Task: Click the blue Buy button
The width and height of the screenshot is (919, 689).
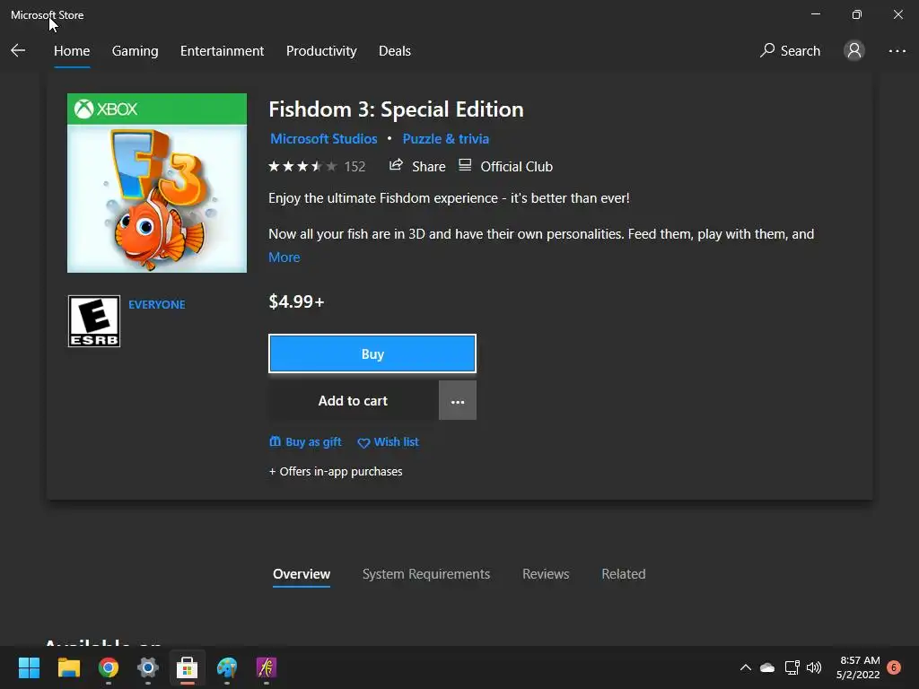Action: [372, 353]
